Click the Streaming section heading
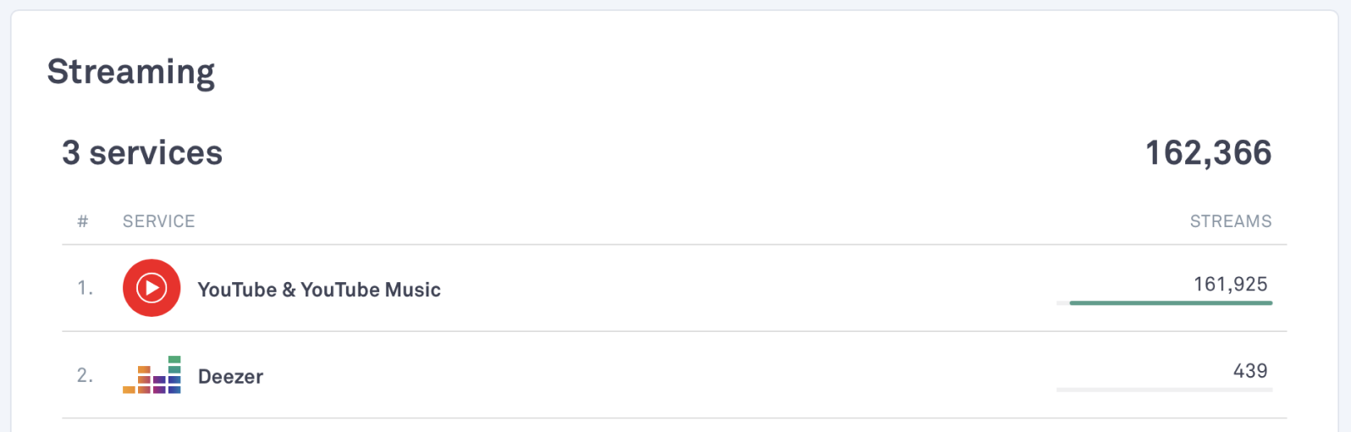1351x432 pixels. (130, 72)
